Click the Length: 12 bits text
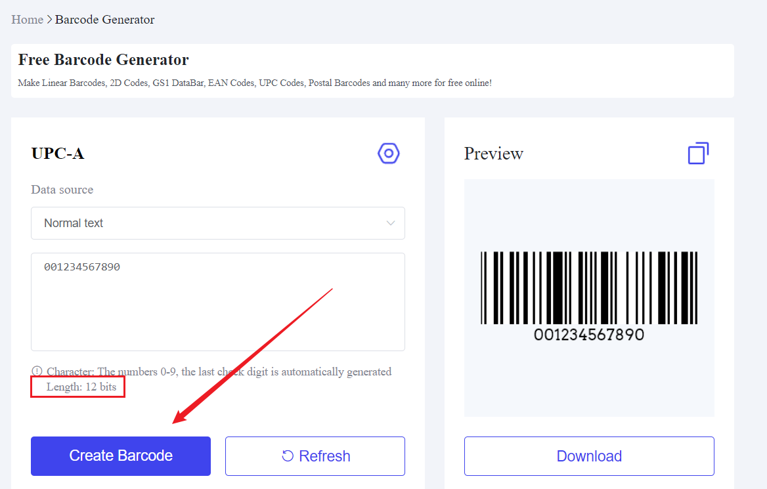767x489 pixels. pyautogui.click(x=81, y=387)
